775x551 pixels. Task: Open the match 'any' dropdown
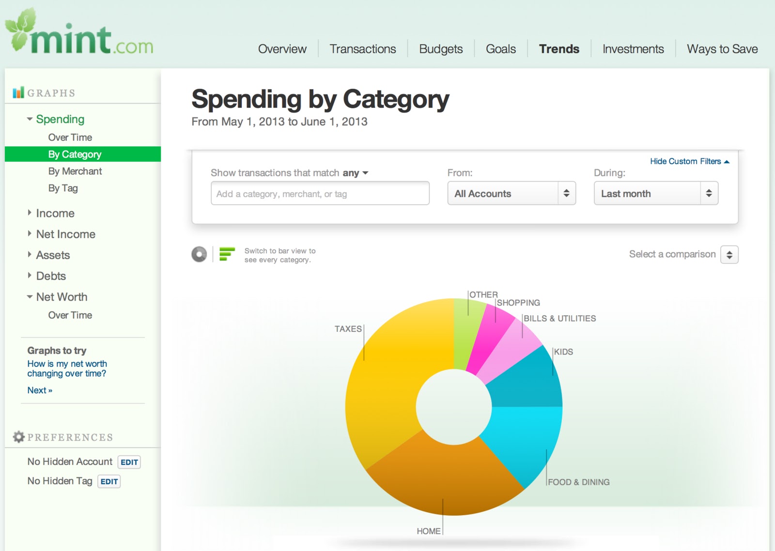coord(355,173)
